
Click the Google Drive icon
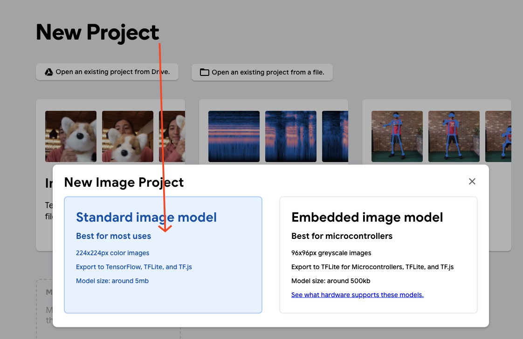49,72
